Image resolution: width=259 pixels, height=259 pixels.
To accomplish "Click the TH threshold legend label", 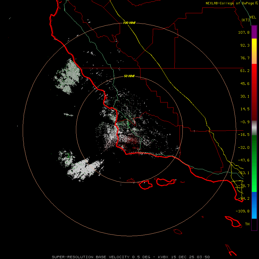I will [x=247, y=224].
